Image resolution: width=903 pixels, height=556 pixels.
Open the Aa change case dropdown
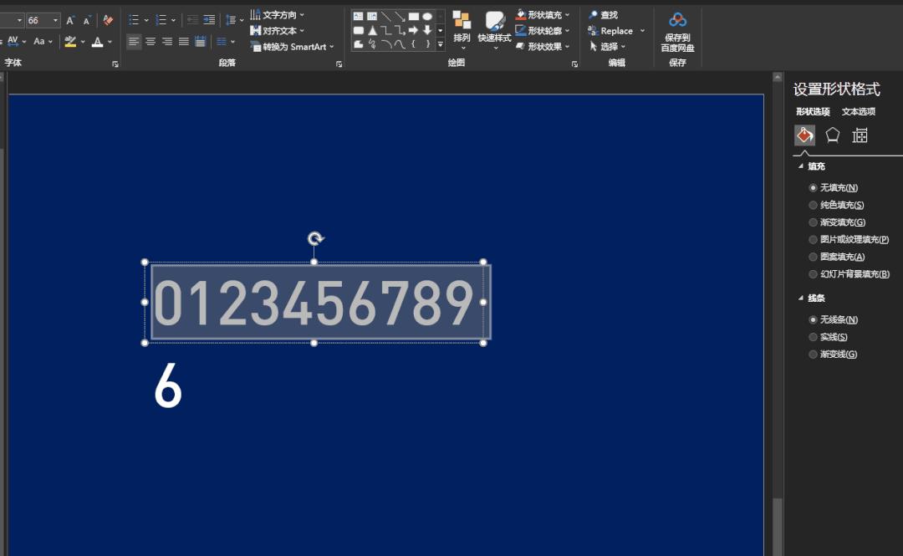[43, 42]
